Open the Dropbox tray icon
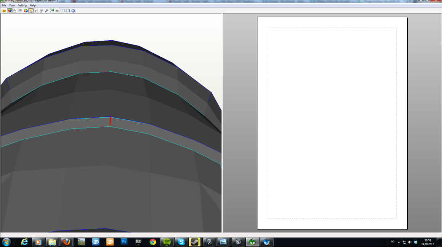Screen dimensions: 442x247 (416, 242)
